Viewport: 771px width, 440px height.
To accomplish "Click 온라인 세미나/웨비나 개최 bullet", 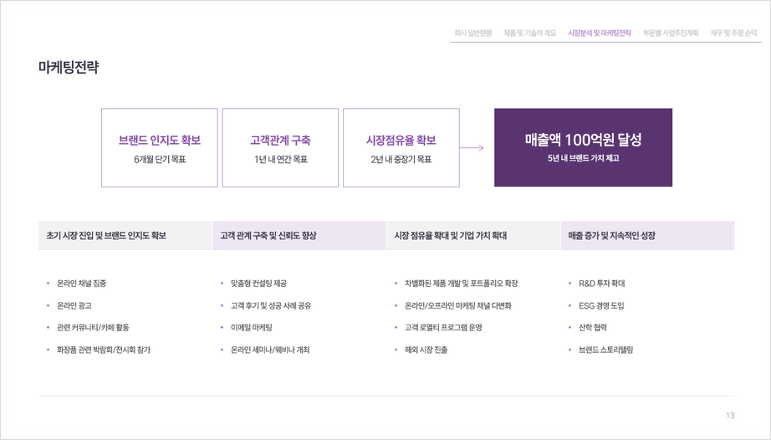I will coord(270,350).
